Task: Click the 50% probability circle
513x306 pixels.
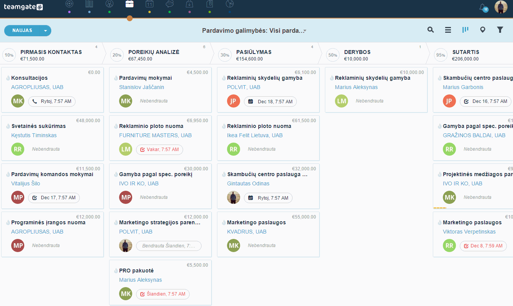Action: (x=333, y=55)
